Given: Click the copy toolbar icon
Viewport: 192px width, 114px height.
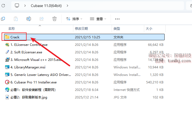Looking at the screenshot, I should click(x=3, y=19).
